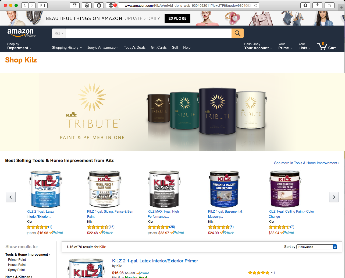Click the EXPLORE banner button
Viewport: 345px width, 278px height.
click(177, 18)
